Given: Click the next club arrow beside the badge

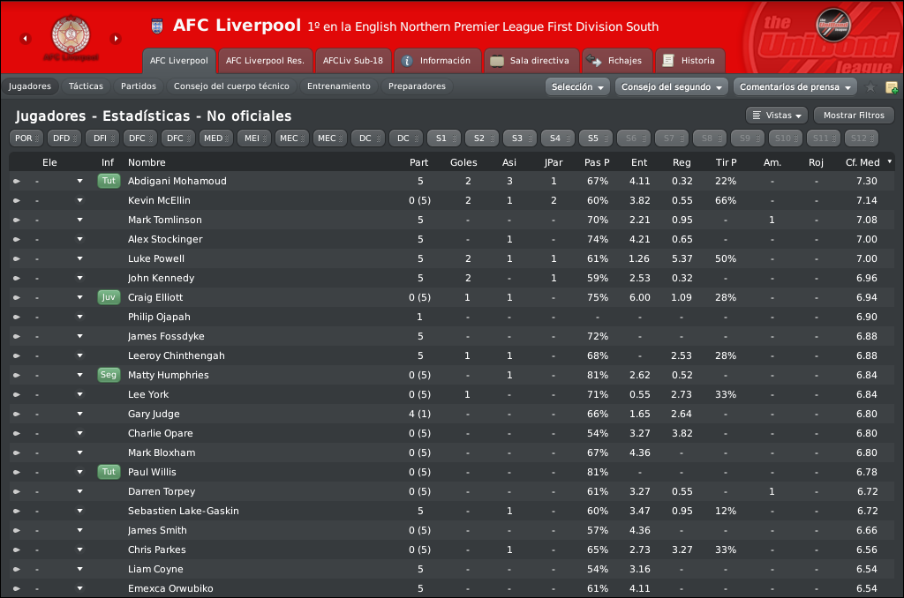Looking at the screenshot, I should coord(116,39).
